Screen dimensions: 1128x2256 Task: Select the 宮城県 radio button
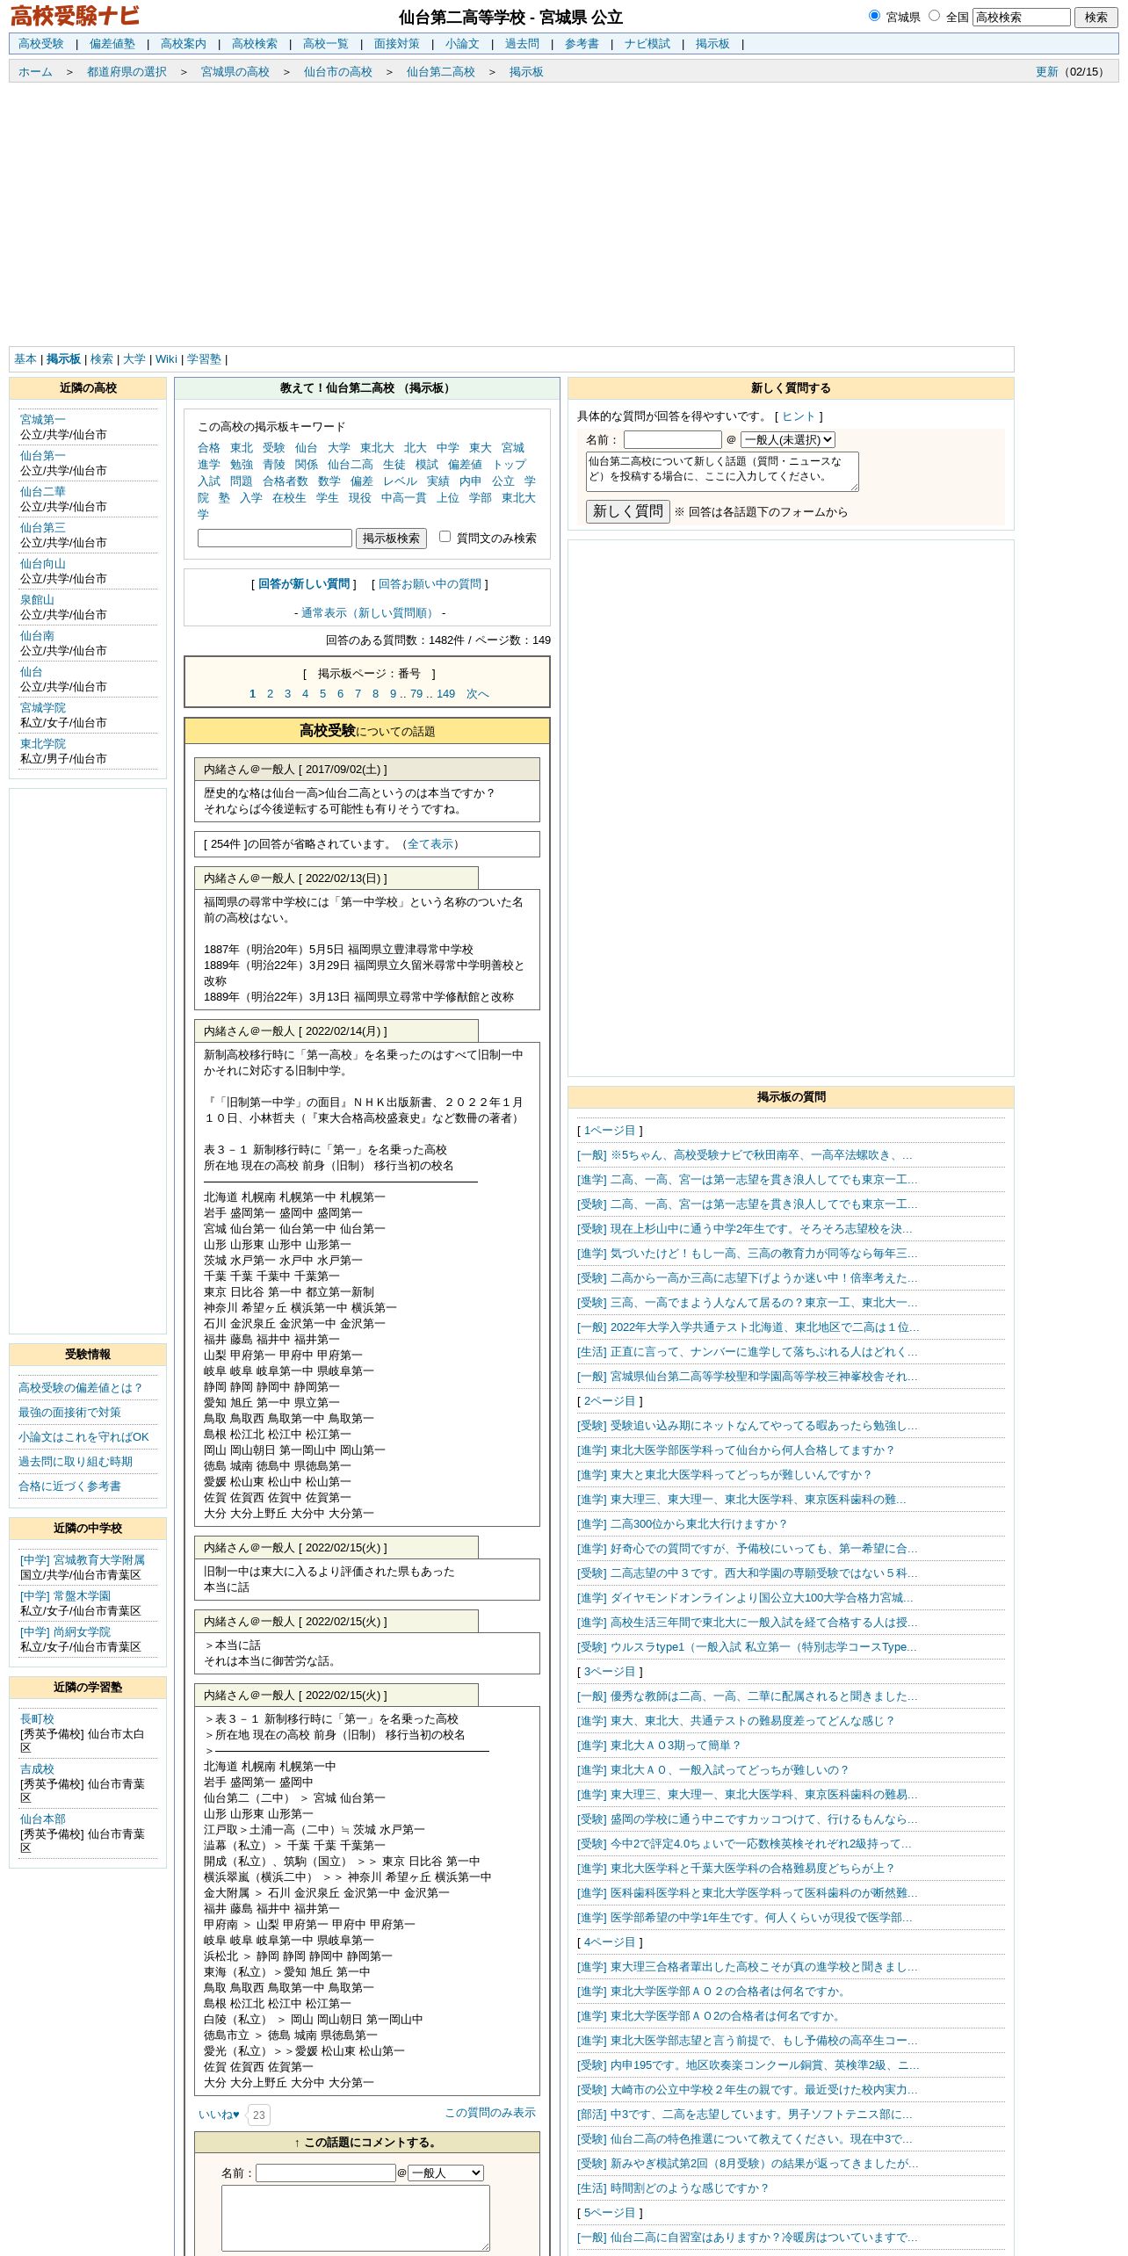point(874,16)
